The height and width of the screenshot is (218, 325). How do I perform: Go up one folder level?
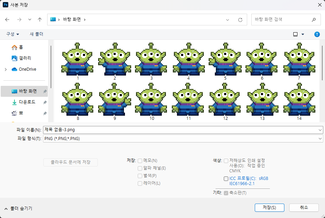click(40, 20)
